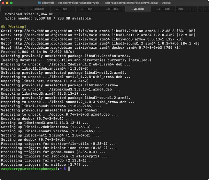
Task: Select the -zsh tab just left of irssi
Action: pyautogui.click(x=87, y=9)
